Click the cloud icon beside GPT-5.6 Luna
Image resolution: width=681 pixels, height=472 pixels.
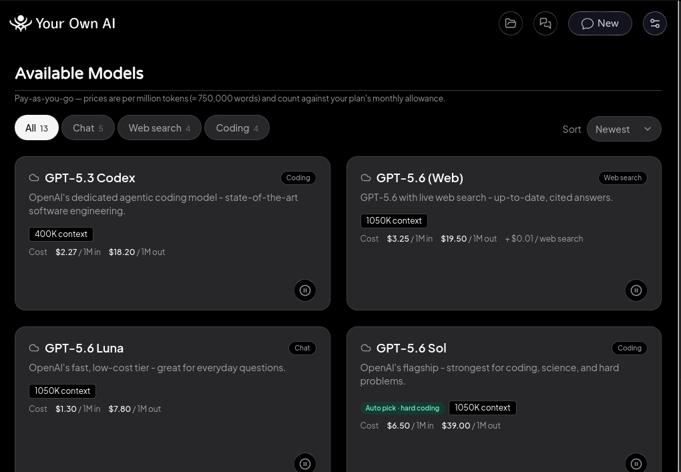(x=34, y=348)
